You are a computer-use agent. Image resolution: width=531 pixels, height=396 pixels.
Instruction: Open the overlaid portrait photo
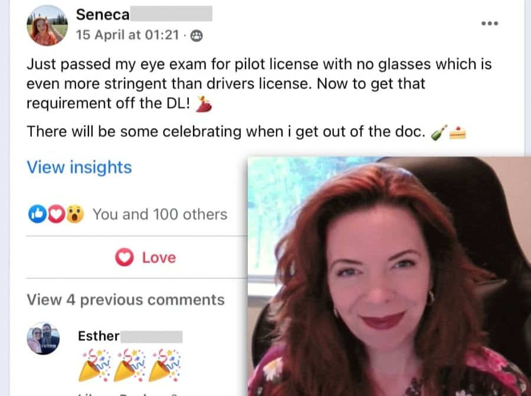coord(389,276)
